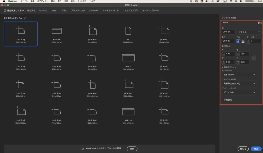The image size is (263, 153).
Task: Toggle the chain link icon for bleed values
Action: point(254,58)
